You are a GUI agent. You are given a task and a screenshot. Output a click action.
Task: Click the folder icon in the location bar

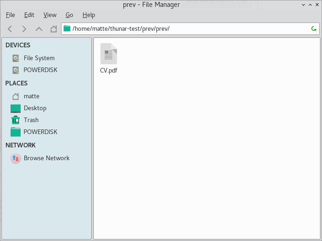click(67, 28)
